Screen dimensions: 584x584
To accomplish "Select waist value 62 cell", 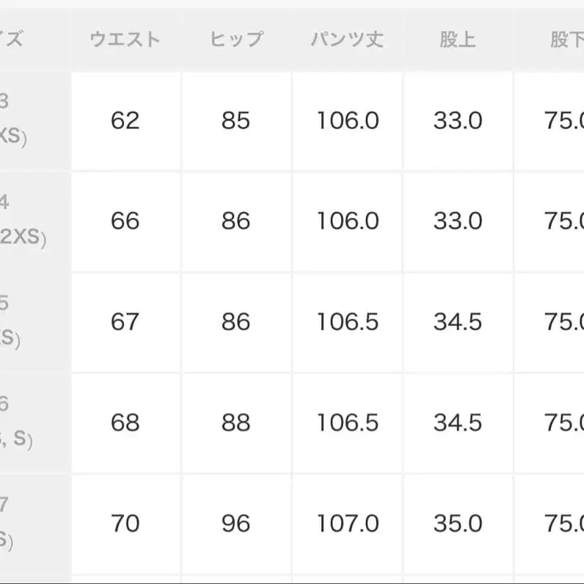I will 125,121.
